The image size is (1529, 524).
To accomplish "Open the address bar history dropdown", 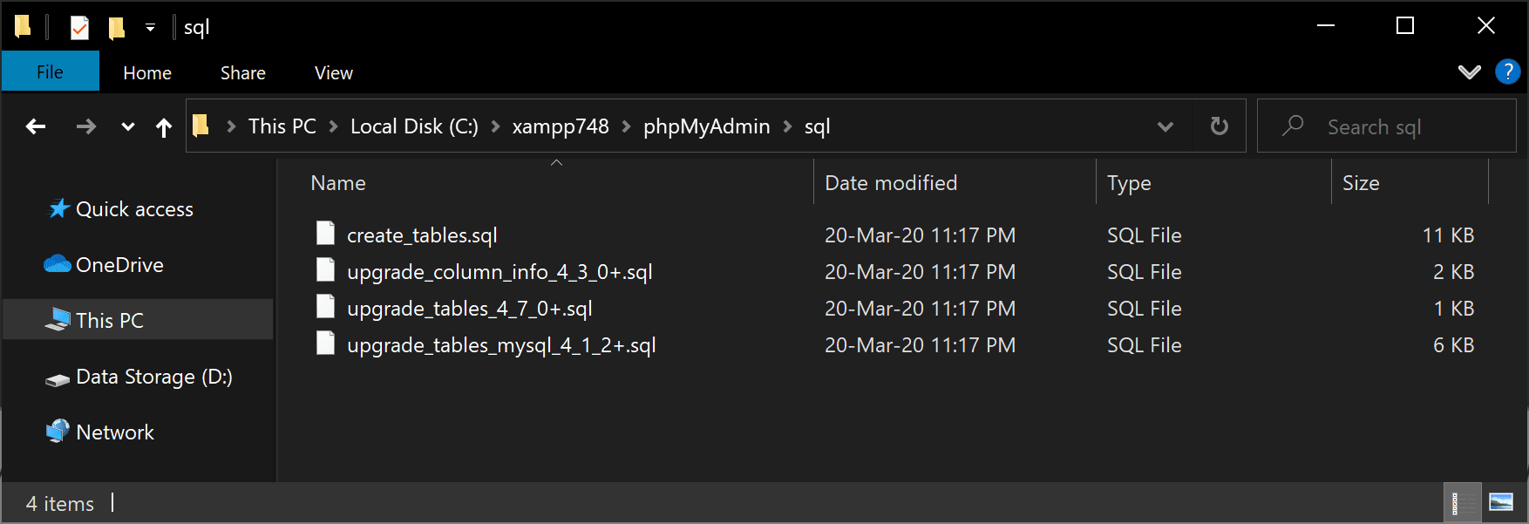I will point(1165,126).
